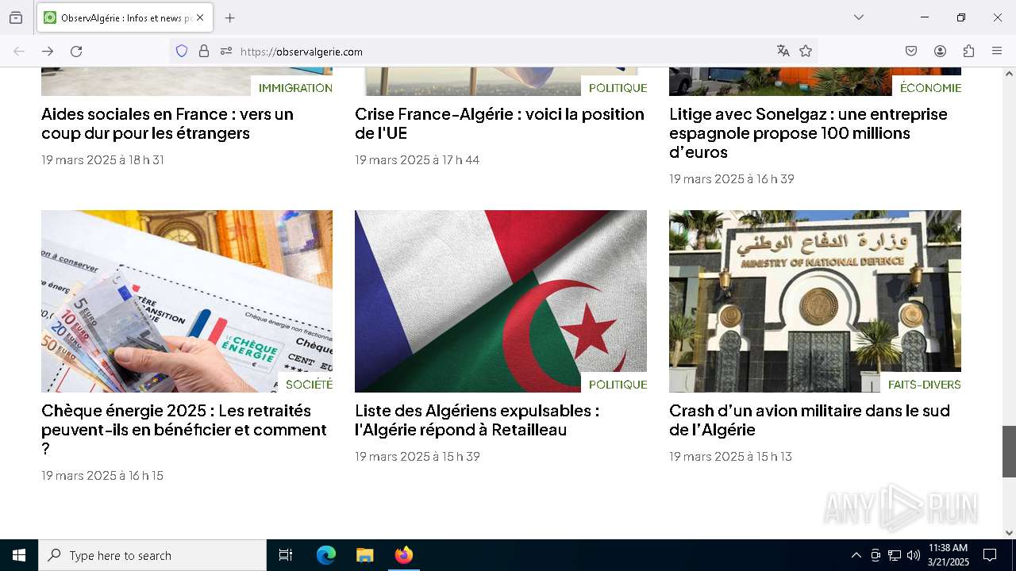Minimize the Firefox window
Image resolution: width=1016 pixels, height=571 pixels.
pyautogui.click(x=925, y=17)
